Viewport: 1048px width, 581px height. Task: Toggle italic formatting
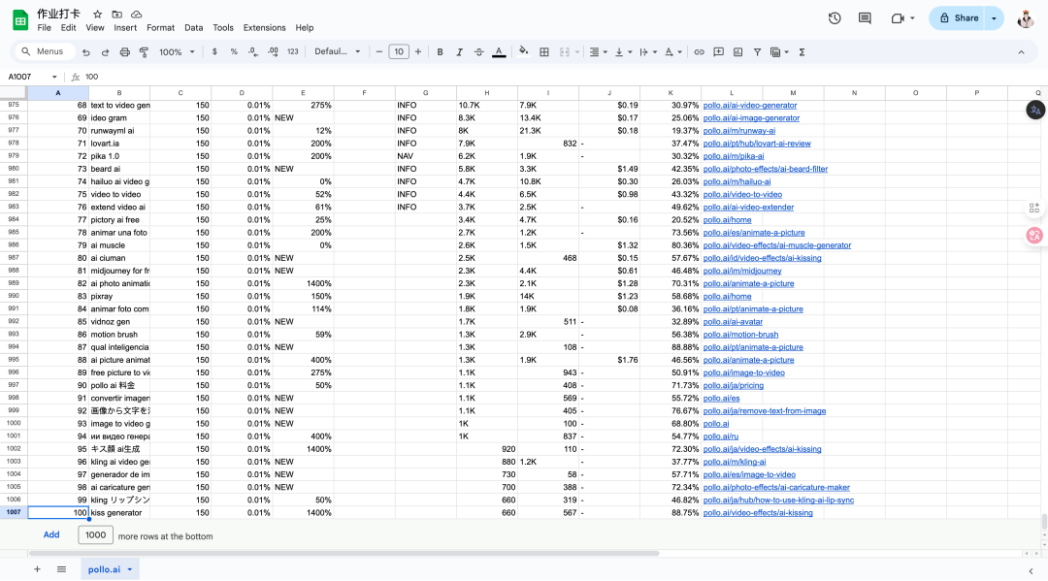pyautogui.click(x=459, y=52)
